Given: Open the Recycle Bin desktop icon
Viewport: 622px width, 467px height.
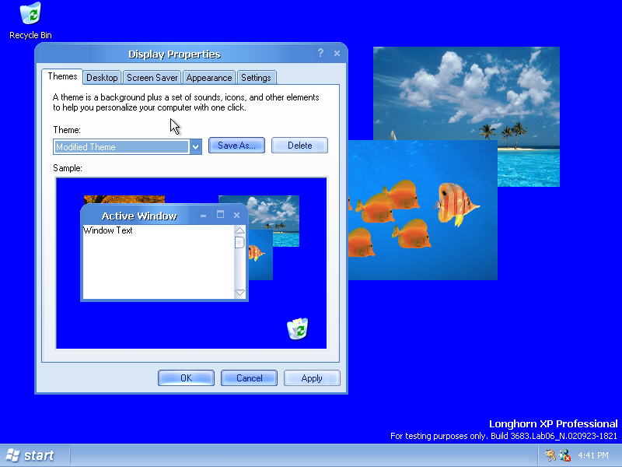Looking at the screenshot, I should [x=30, y=21].
